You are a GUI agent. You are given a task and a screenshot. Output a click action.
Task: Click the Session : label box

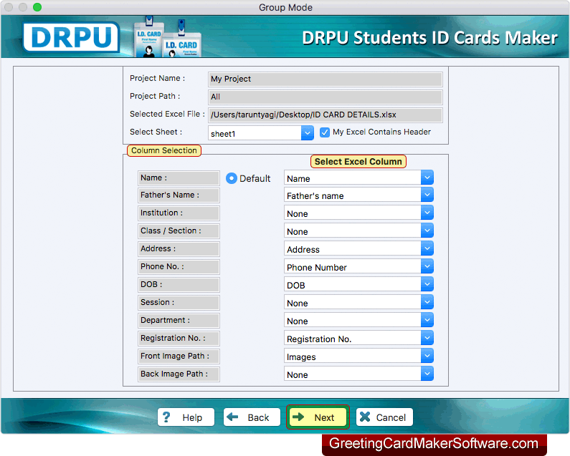(x=179, y=302)
